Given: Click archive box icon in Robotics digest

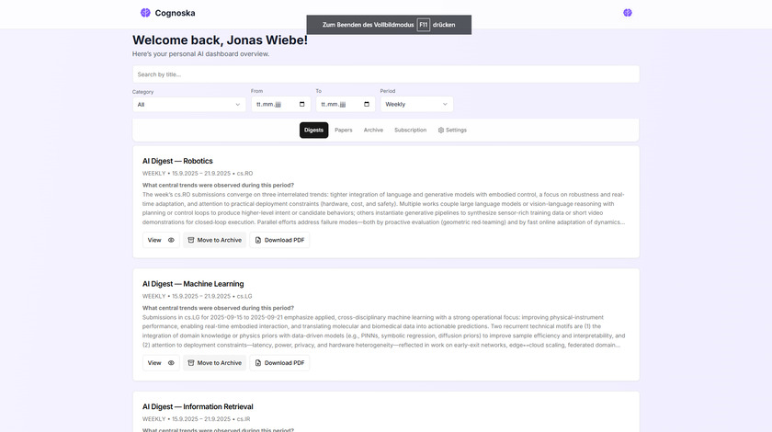Looking at the screenshot, I should point(191,240).
